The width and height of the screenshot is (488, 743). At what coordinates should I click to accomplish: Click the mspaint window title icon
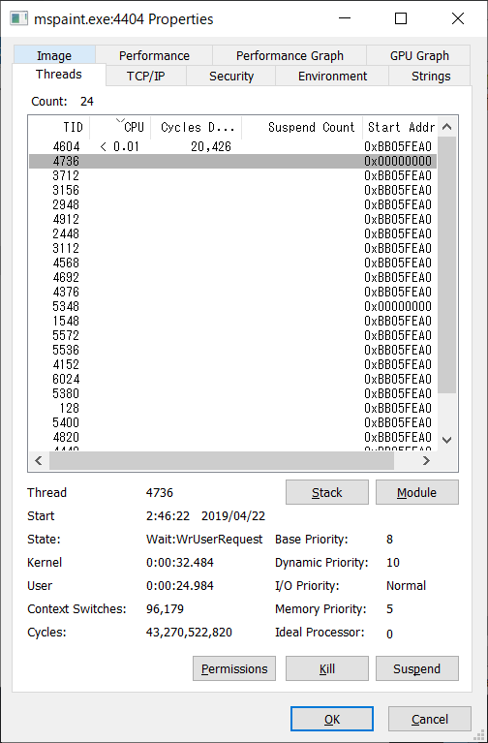pos(19,19)
